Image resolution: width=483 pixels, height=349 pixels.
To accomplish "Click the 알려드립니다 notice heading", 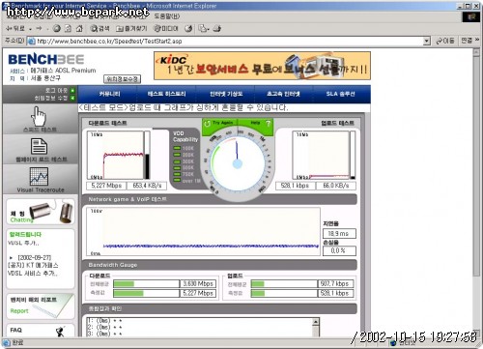I will [x=25, y=235].
